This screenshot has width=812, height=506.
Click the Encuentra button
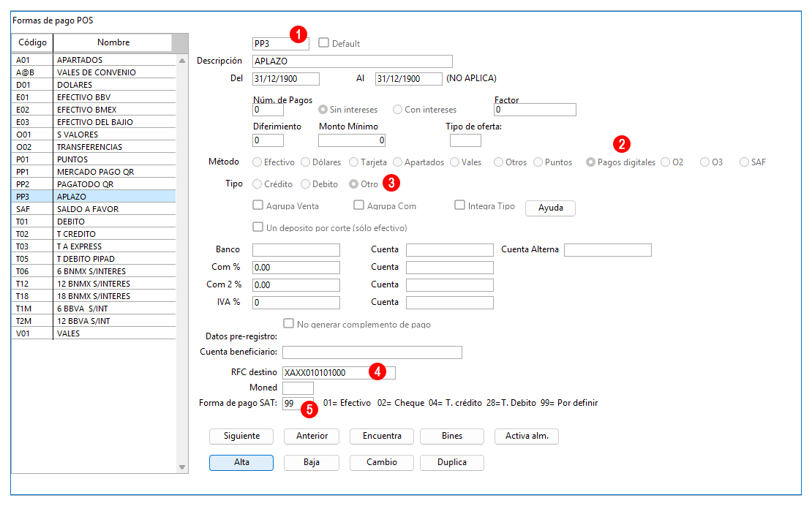[x=382, y=436]
